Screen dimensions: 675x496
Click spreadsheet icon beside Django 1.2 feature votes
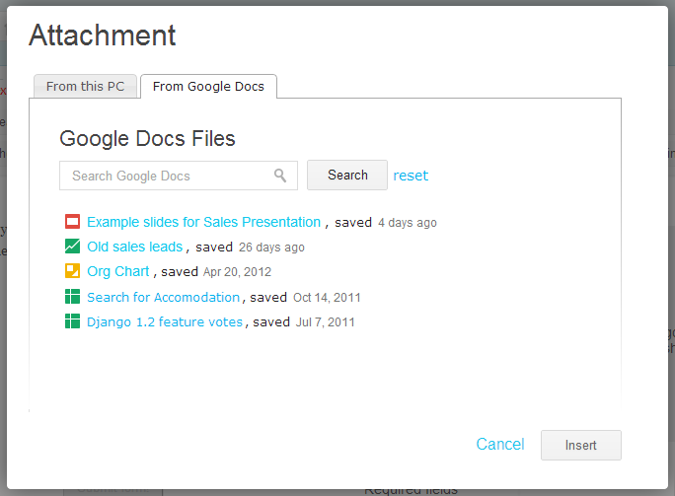click(x=72, y=320)
